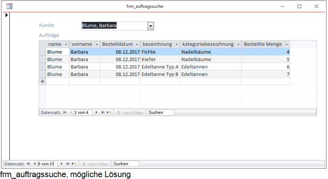The width and height of the screenshot is (328, 179).
Task: Go to first record in subform navigator
Action: coord(65,112)
